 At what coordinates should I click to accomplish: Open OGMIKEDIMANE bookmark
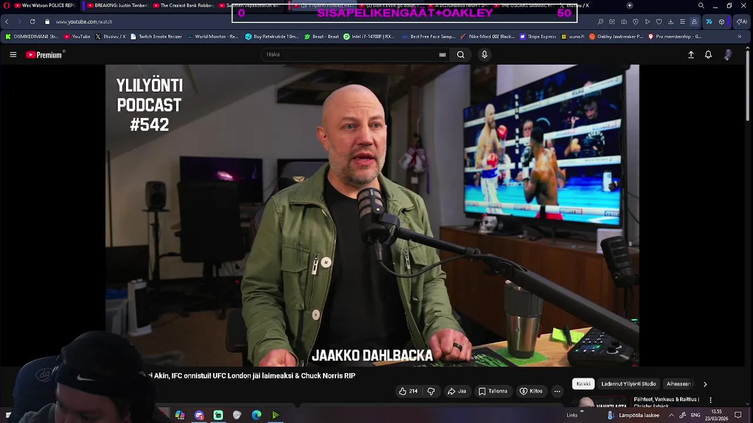point(32,36)
